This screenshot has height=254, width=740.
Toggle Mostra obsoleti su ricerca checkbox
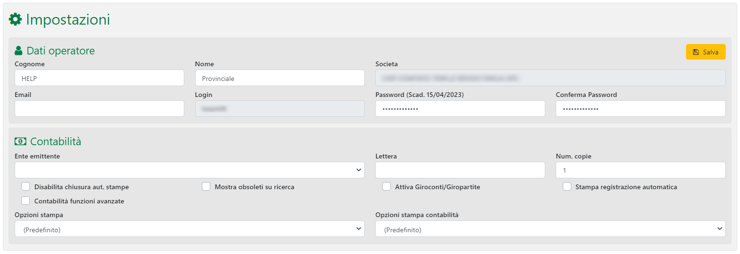pos(206,187)
